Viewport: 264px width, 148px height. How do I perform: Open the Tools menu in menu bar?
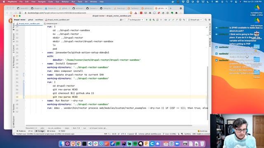click(80, 2)
